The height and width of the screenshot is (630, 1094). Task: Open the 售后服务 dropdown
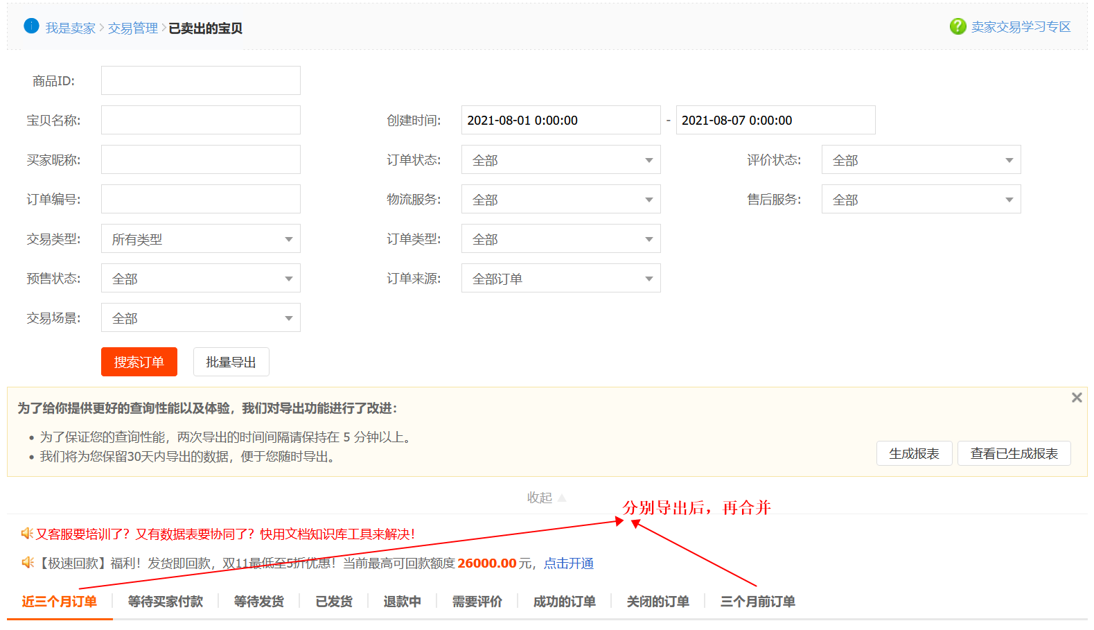[920, 200]
